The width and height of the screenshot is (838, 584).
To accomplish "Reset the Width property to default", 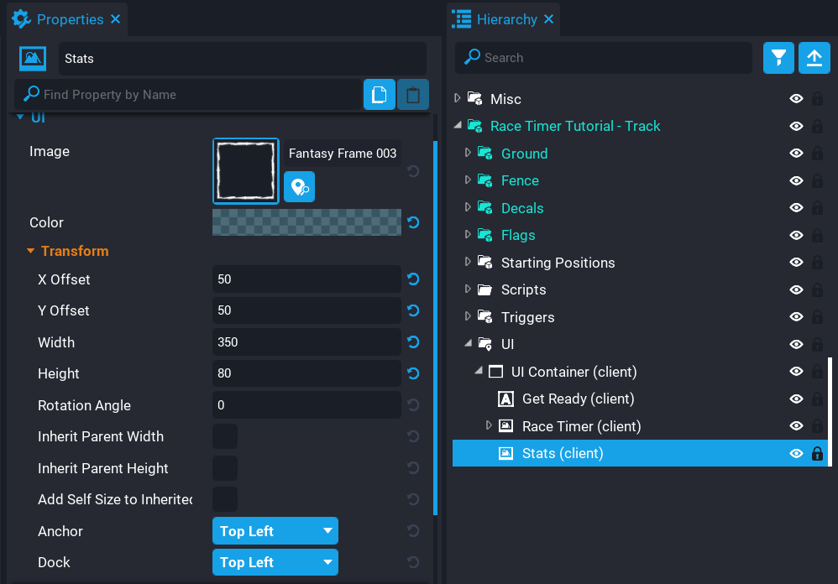I will point(413,342).
